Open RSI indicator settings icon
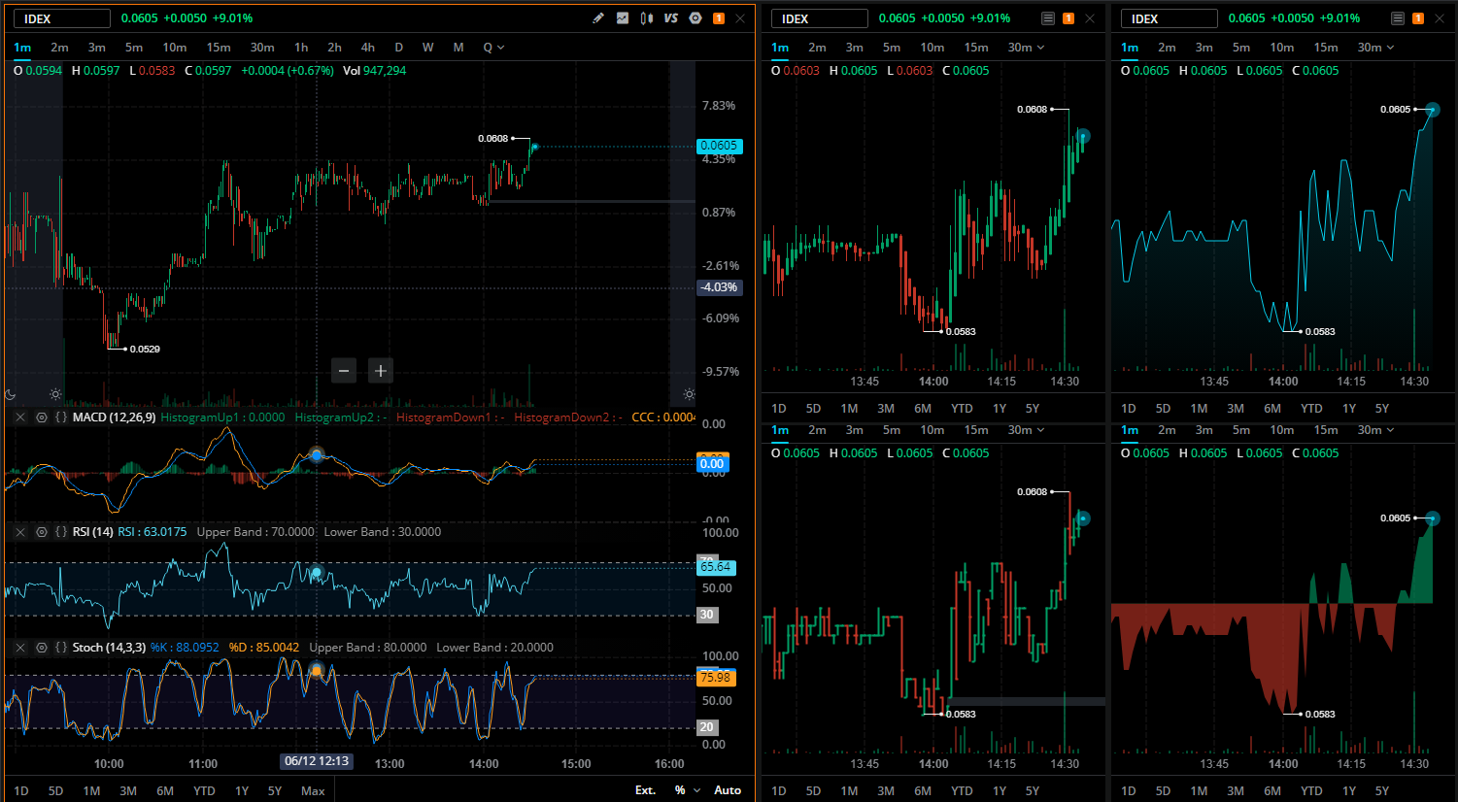This screenshot has width=1458, height=802. [x=42, y=532]
